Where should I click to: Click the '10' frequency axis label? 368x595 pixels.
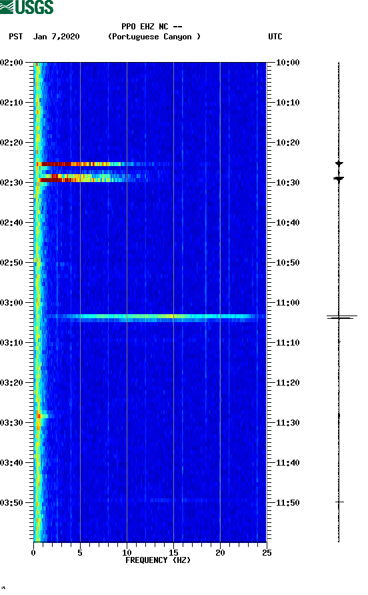pyautogui.click(x=127, y=552)
